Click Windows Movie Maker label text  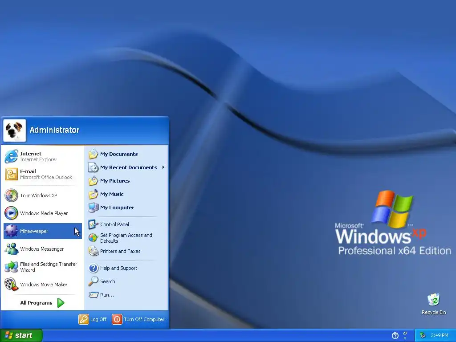point(44,285)
